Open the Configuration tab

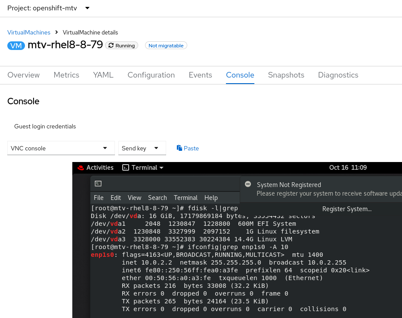click(151, 75)
